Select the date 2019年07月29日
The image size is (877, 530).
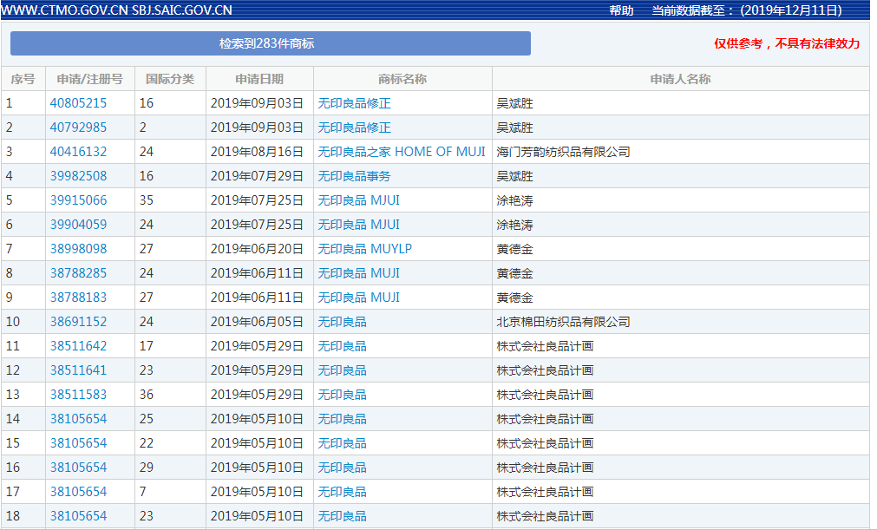coord(257,176)
